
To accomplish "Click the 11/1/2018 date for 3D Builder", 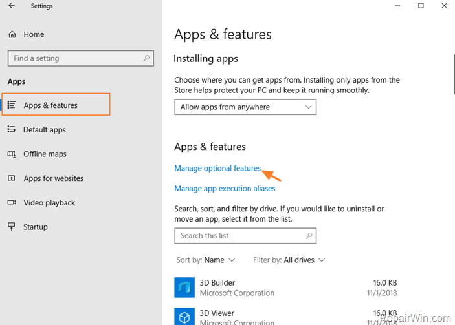I will [x=382, y=293].
